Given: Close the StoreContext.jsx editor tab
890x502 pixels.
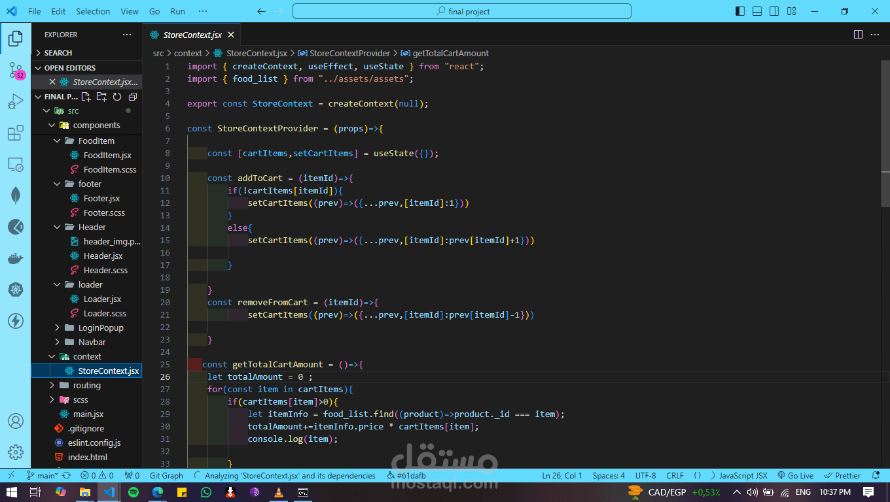Looking at the screenshot, I should pos(231,35).
